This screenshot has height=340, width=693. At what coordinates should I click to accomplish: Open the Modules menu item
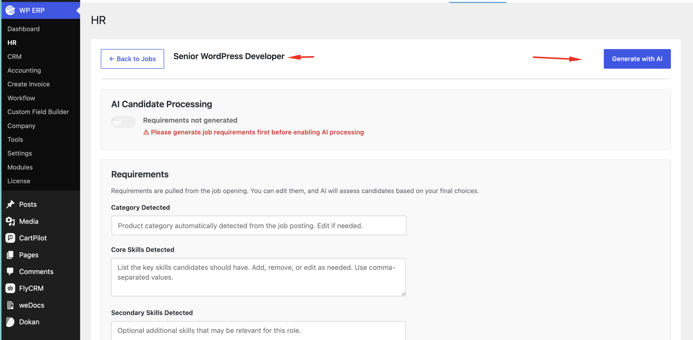click(20, 167)
